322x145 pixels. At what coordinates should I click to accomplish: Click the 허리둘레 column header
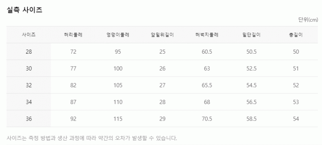tap(73, 35)
